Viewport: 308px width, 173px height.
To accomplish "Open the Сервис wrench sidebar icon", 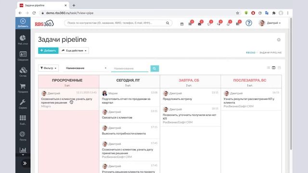I will click(x=23, y=104).
